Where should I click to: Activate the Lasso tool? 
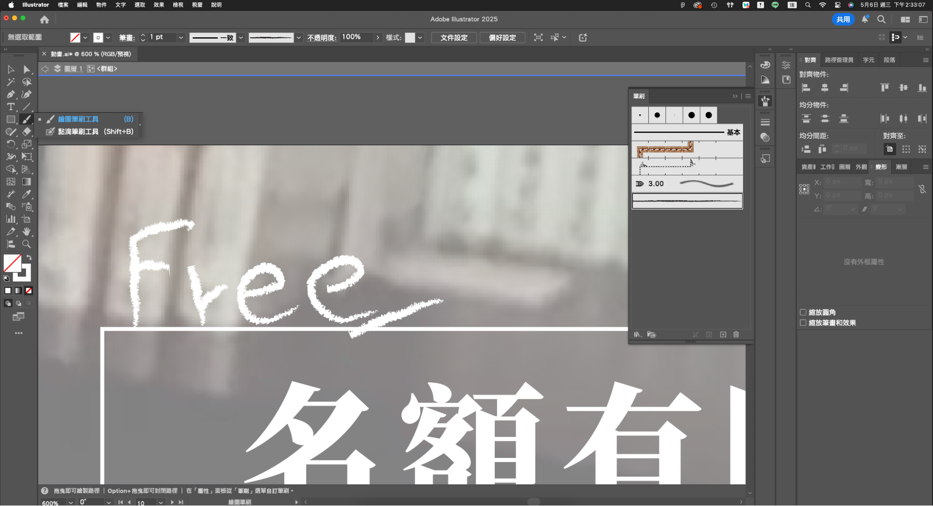pos(27,82)
